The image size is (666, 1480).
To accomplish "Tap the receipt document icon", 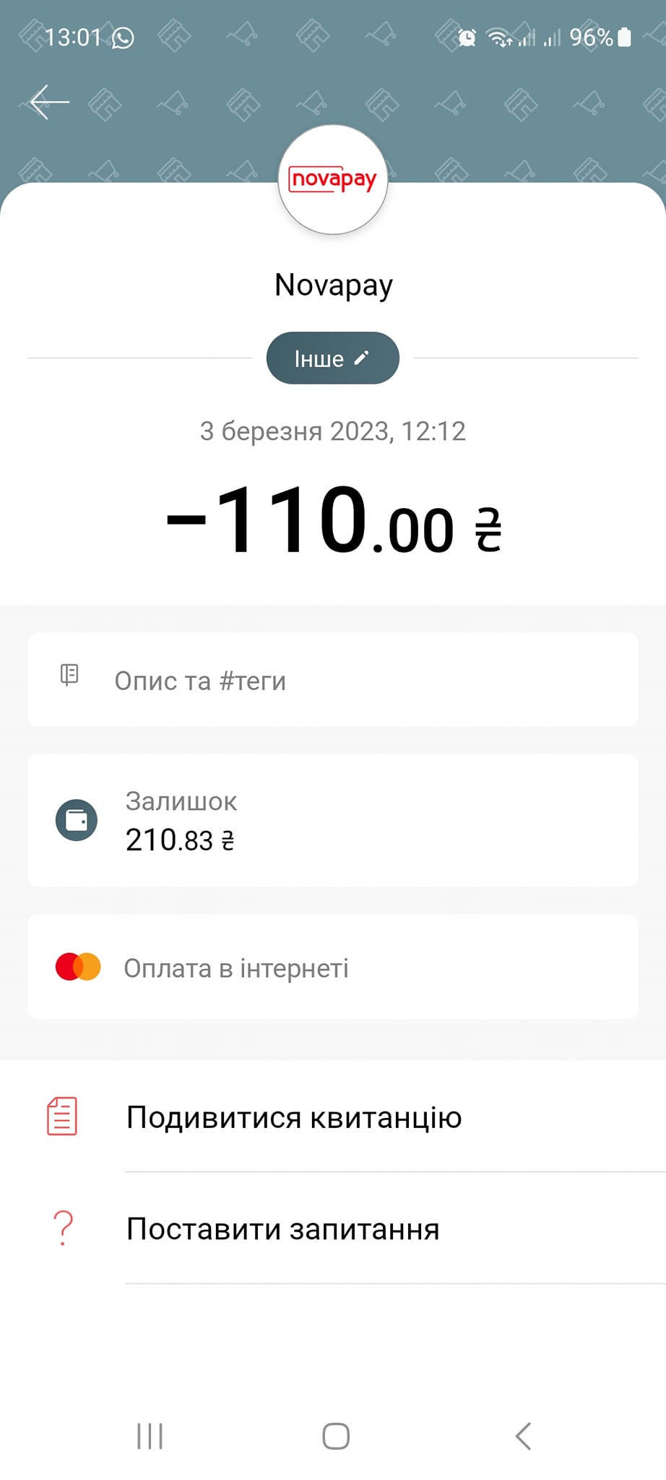I will coord(62,1117).
